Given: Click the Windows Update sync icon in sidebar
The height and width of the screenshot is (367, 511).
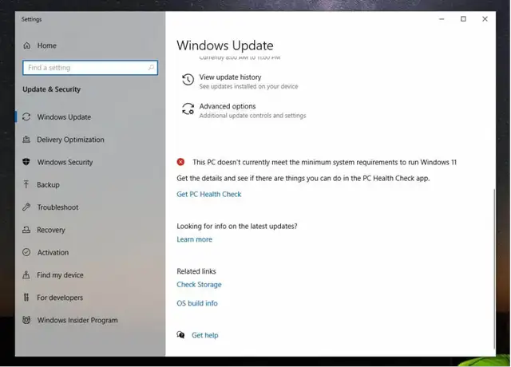Looking at the screenshot, I should pyautogui.click(x=26, y=117).
